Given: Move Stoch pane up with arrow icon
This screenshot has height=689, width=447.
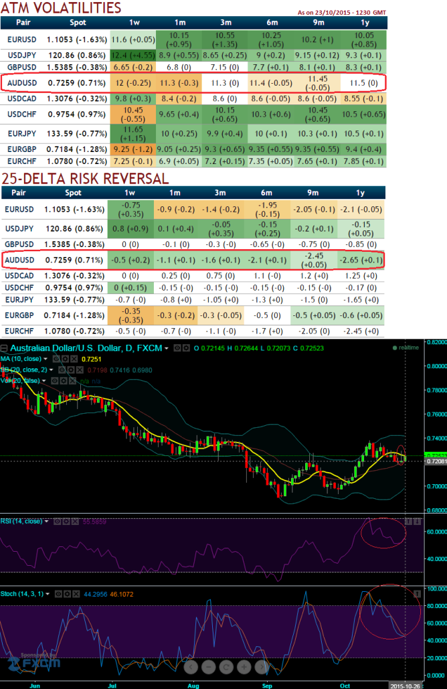Looking at the screenshot, I should [417, 594].
